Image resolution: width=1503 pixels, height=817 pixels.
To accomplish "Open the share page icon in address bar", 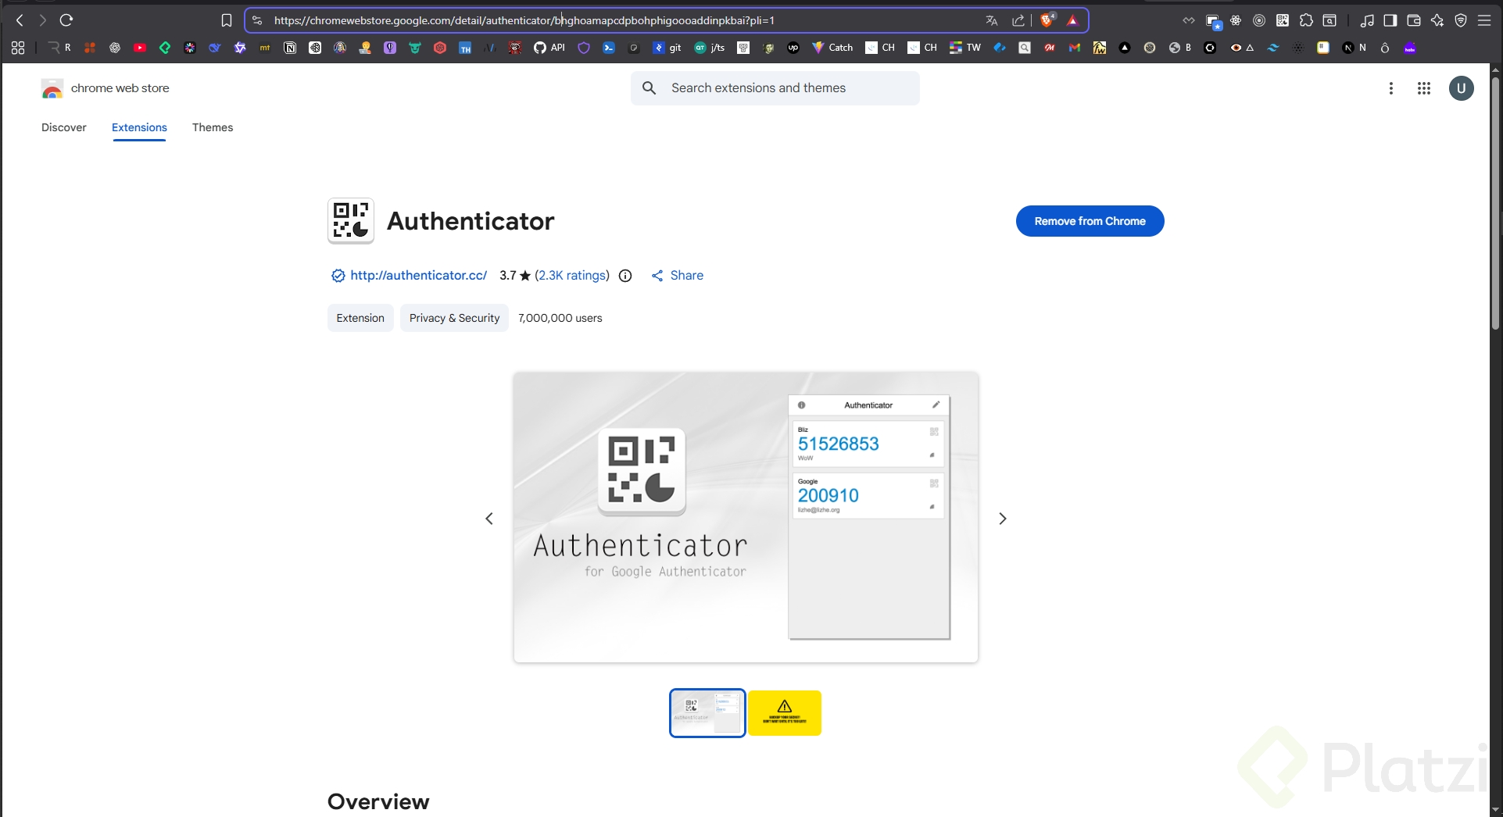I will pyautogui.click(x=1018, y=20).
